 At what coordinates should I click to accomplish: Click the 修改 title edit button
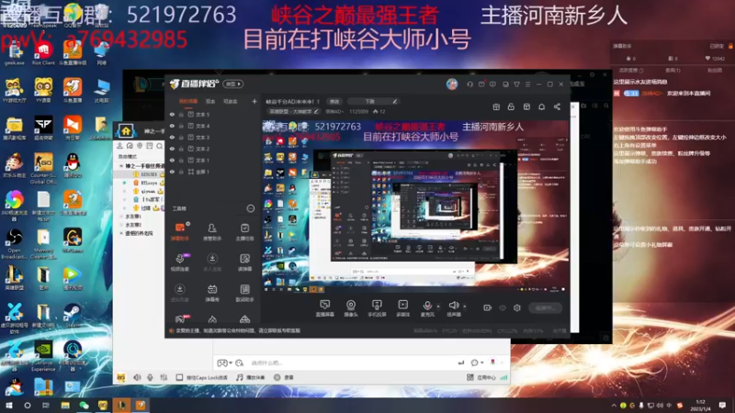point(334,101)
